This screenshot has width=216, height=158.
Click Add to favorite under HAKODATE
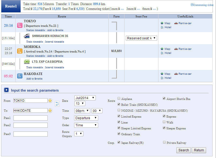(34, 78)
